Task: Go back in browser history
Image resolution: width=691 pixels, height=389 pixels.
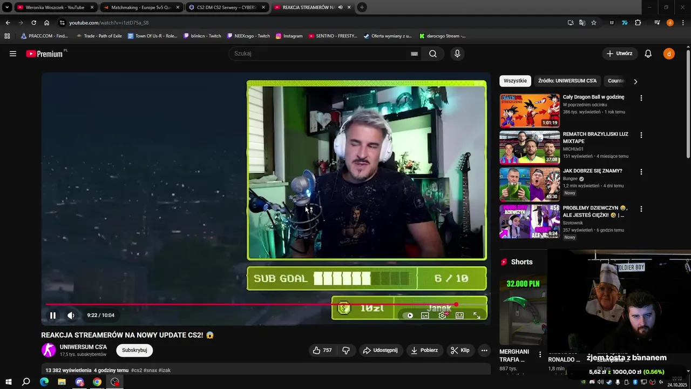Action: pos(8,23)
